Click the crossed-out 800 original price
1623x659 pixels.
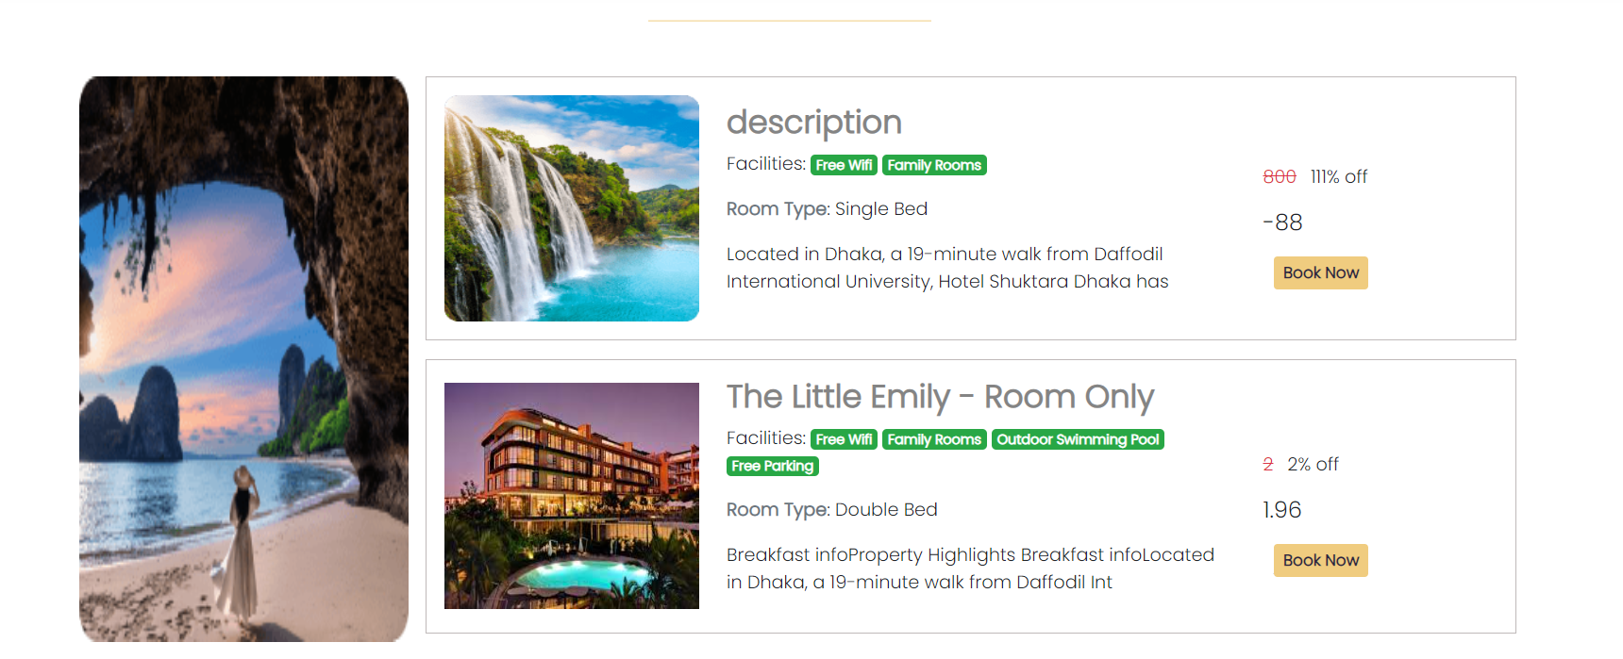pyautogui.click(x=1279, y=177)
